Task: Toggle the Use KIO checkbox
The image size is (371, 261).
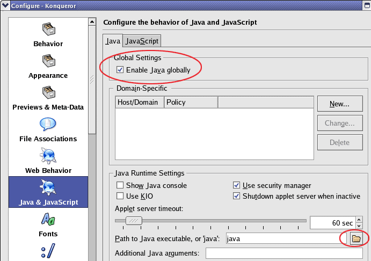Action: 120,196
